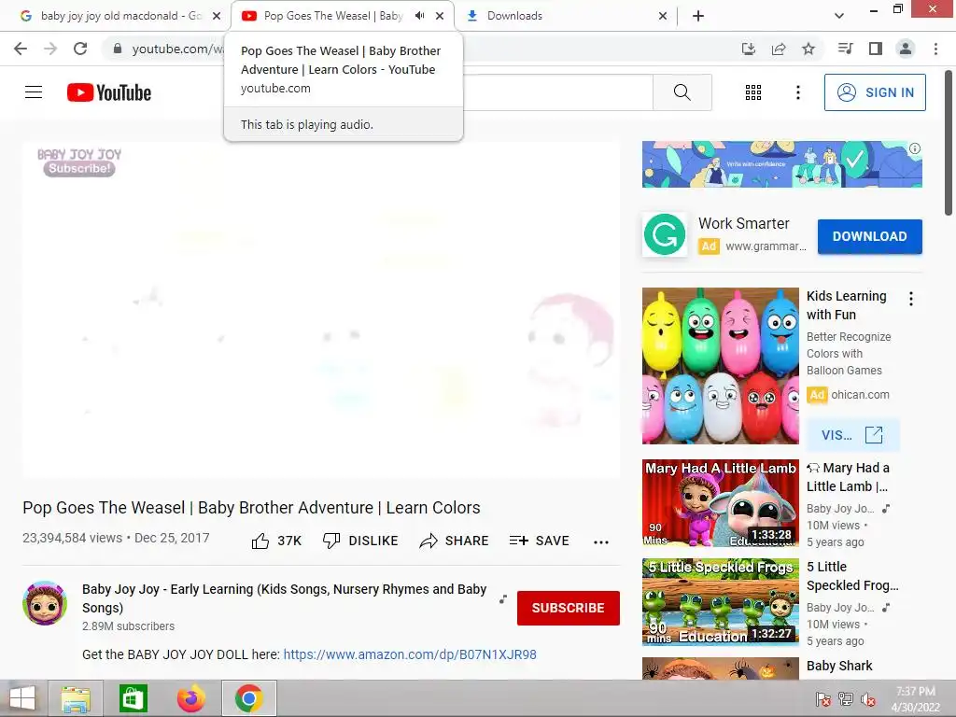Open the browser share page icon

[x=779, y=49]
